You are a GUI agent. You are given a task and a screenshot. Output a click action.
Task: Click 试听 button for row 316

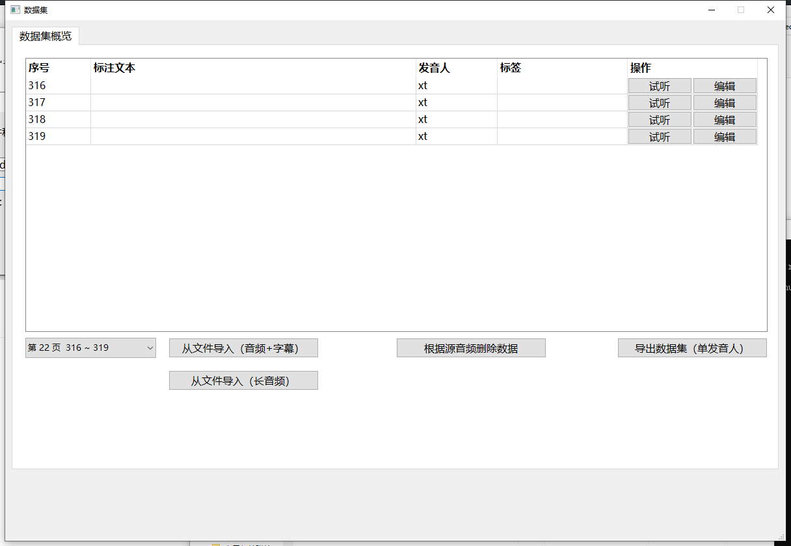tap(660, 86)
